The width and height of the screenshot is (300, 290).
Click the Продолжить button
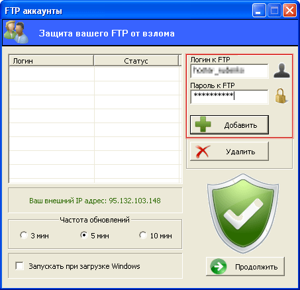(245, 267)
